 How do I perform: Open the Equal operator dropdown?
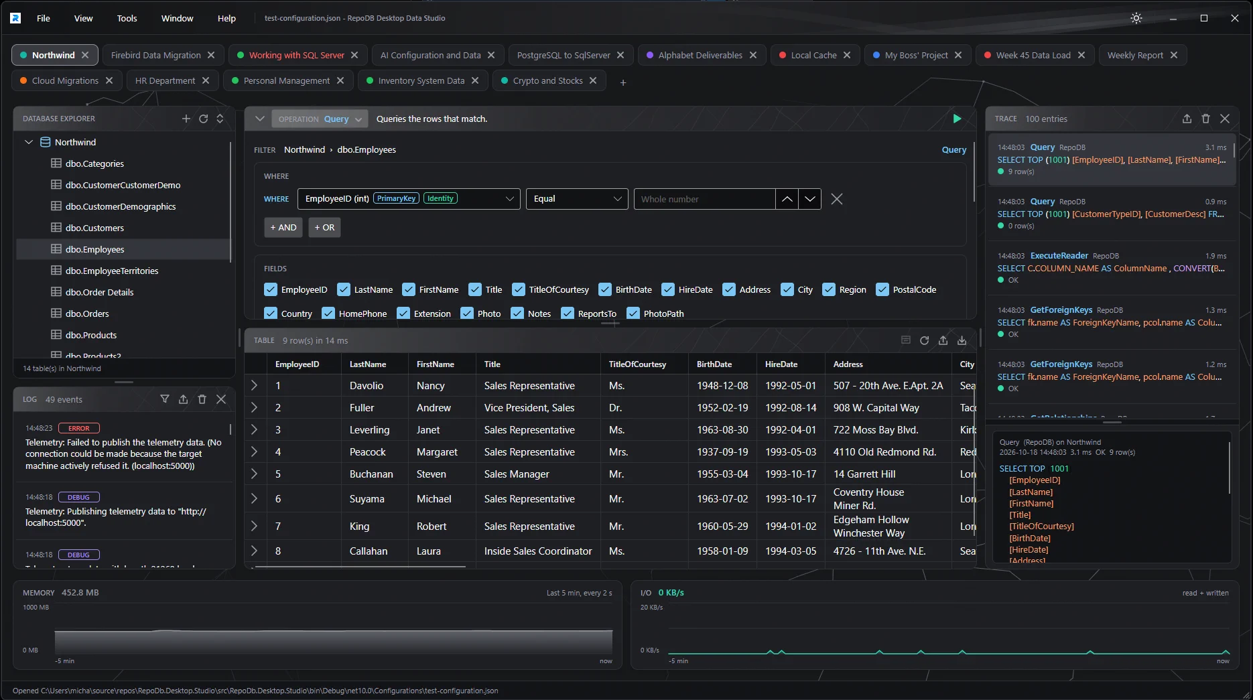tap(577, 199)
